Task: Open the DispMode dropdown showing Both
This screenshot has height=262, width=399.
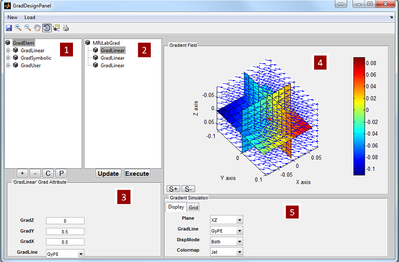Action: (227, 241)
